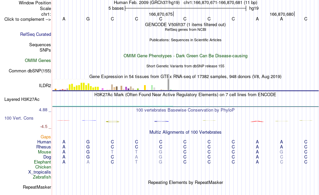Click the 166,870,680 position marker
The width and height of the screenshot is (319, 195).
point(282,14)
